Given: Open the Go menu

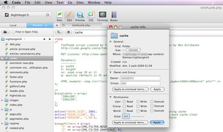Looking at the screenshot, I should coord(70,2).
